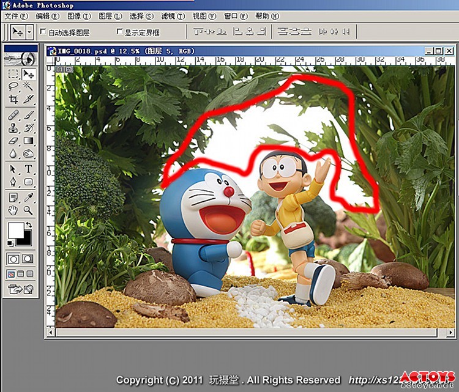Select the Gradient tool
This screenshot has width=459, height=392.
[x=28, y=141]
